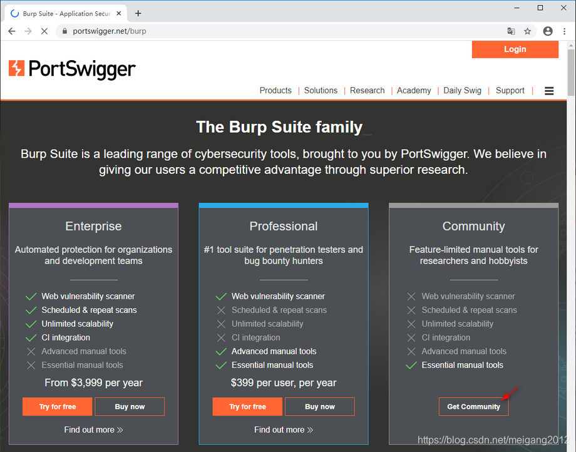
Task: Open the Daily Swig menu item
Action: pyautogui.click(x=462, y=90)
